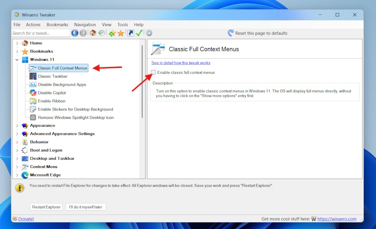Screen dimensions: 376x229
Task: Add current tweak to bookmarks with star-plus icon
Action: click(x=112, y=33)
